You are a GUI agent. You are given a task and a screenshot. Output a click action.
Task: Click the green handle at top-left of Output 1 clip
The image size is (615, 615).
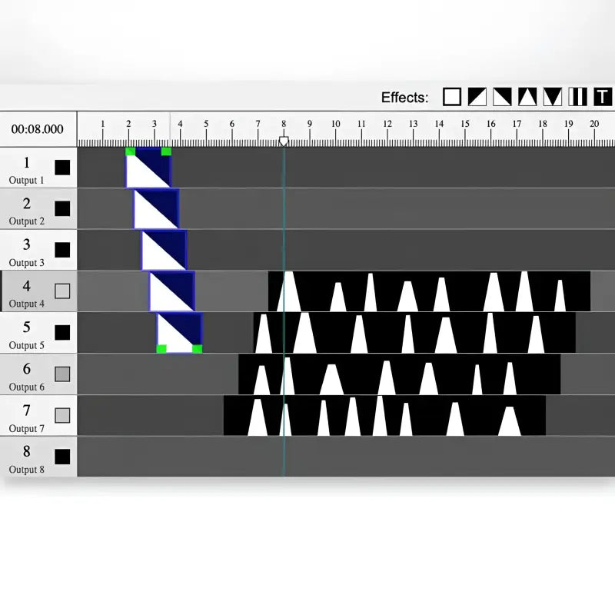coord(131,151)
